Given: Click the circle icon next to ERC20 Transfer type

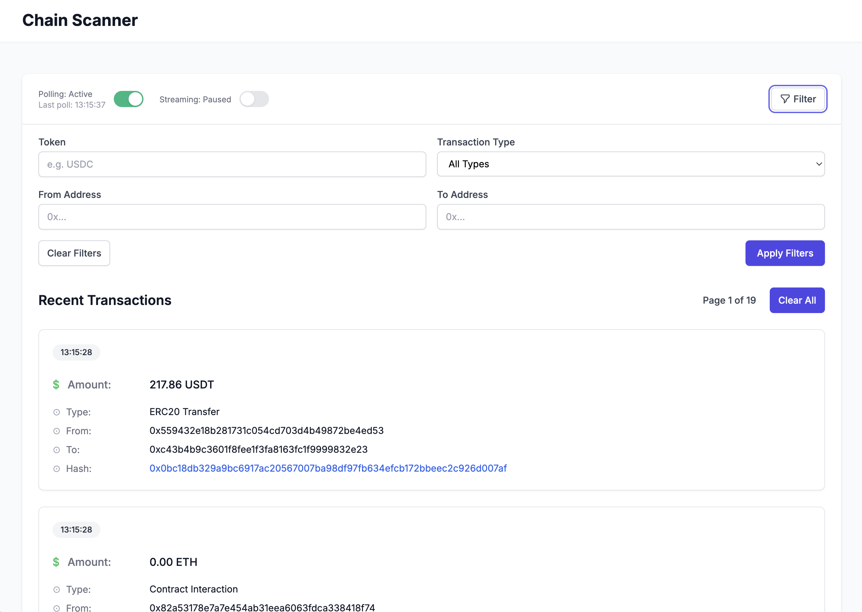Looking at the screenshot, I should [57, 412].
